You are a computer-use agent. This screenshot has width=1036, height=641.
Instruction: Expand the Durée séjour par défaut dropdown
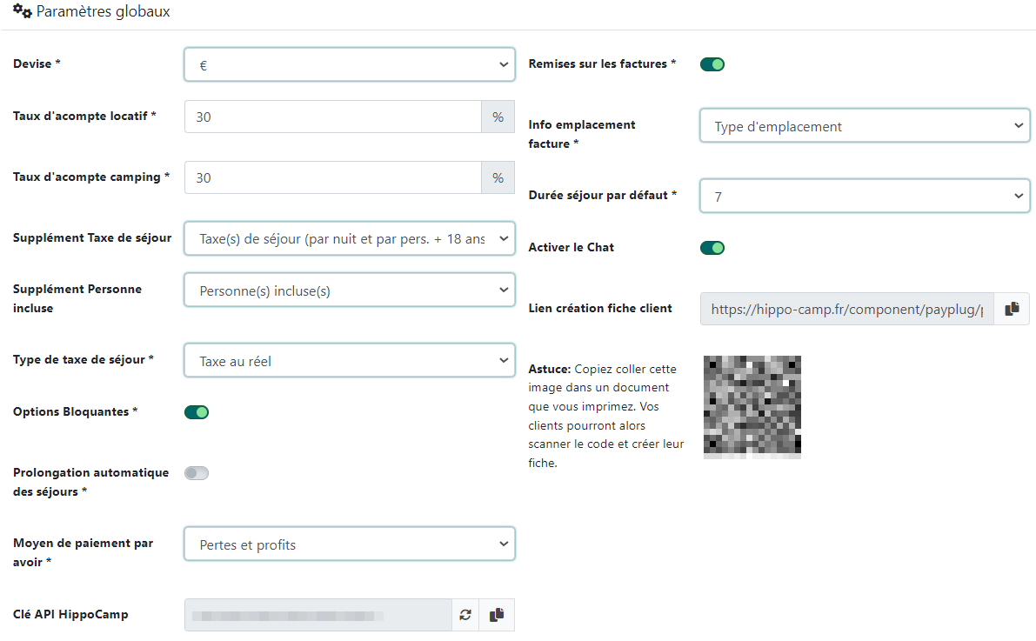pos(864,197)
